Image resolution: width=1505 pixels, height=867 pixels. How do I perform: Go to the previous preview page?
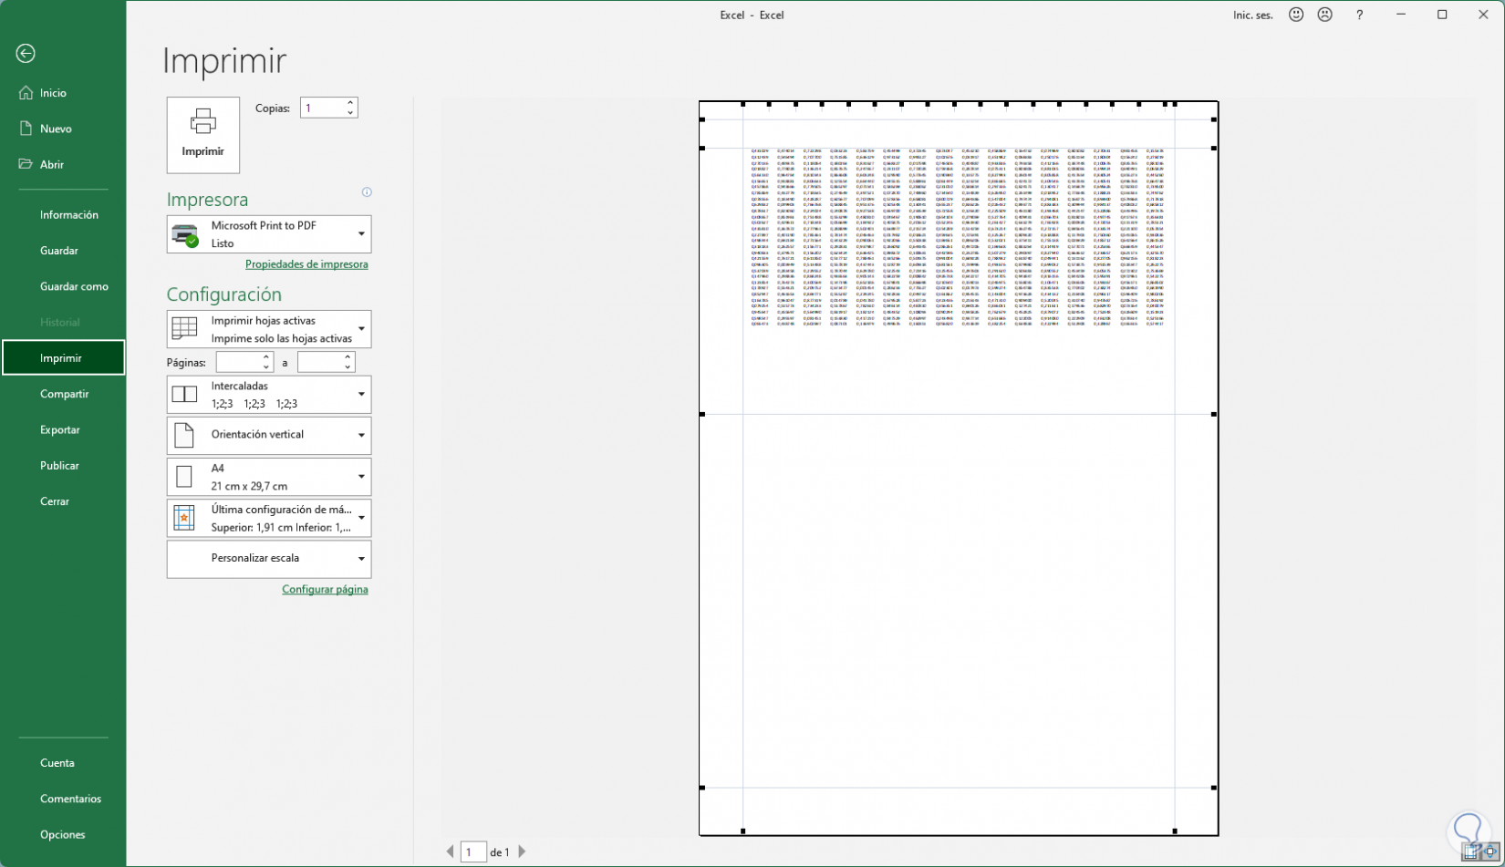point(450,852)
